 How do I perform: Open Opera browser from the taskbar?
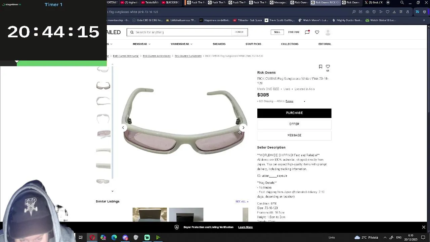click(92, 238)
